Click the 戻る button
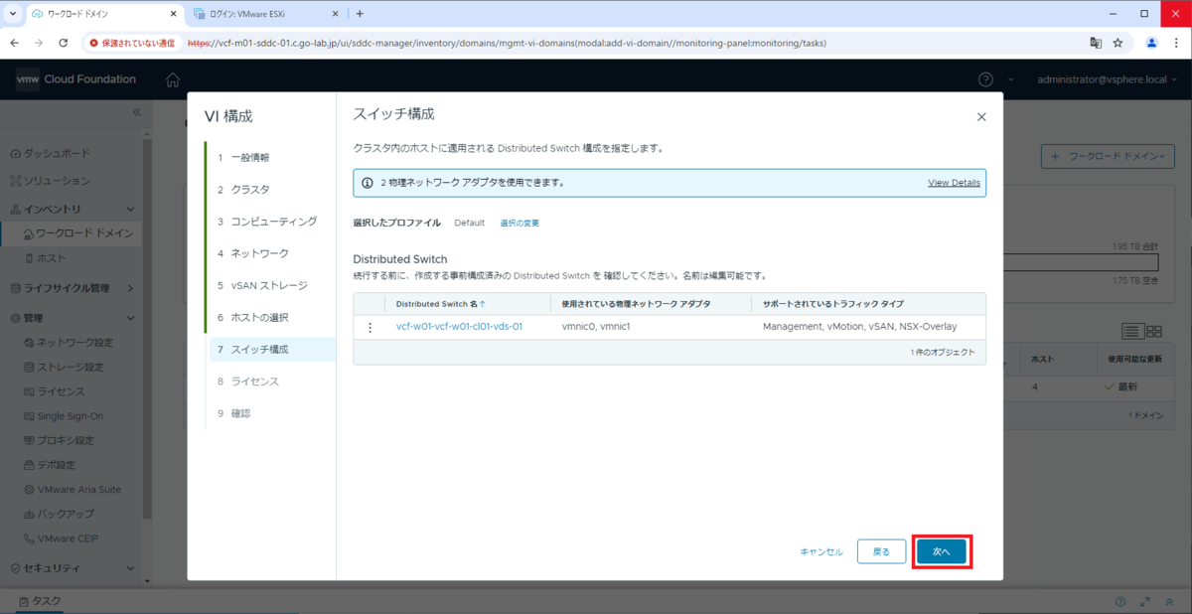 881,551
